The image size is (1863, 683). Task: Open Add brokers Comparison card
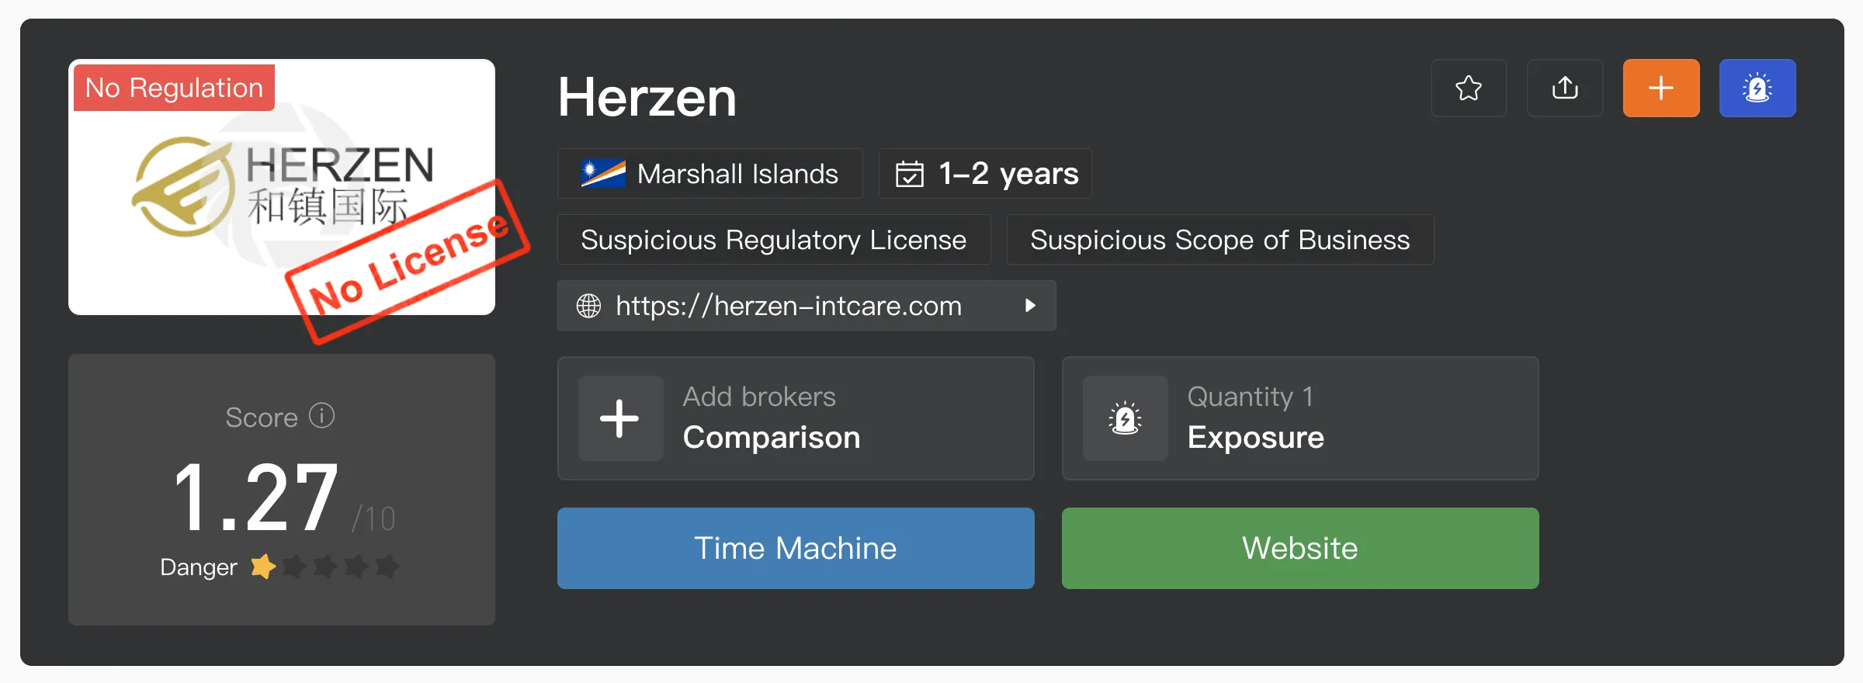pos(796,418)
